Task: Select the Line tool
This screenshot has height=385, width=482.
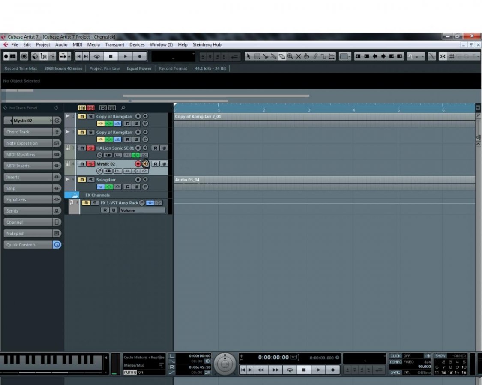Action: point(323,56)
